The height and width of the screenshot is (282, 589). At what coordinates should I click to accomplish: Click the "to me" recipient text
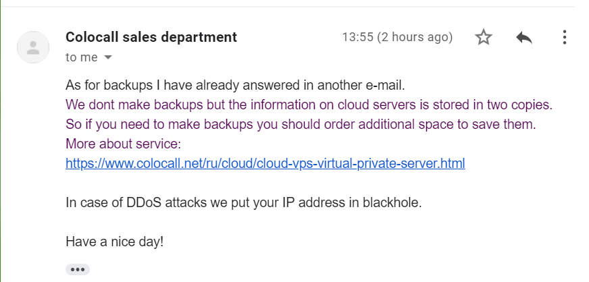[x=82, y=57]
